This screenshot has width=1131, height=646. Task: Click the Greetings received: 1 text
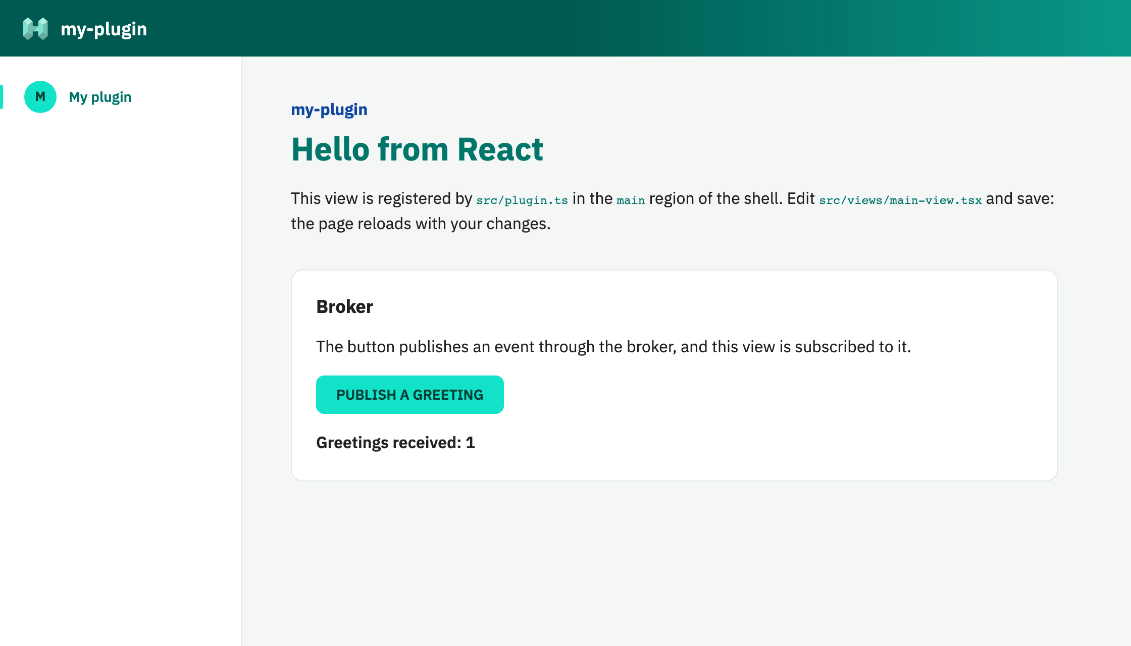395,443
